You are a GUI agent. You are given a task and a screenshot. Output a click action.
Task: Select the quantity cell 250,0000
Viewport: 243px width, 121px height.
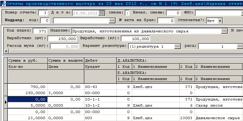point(28,93)
